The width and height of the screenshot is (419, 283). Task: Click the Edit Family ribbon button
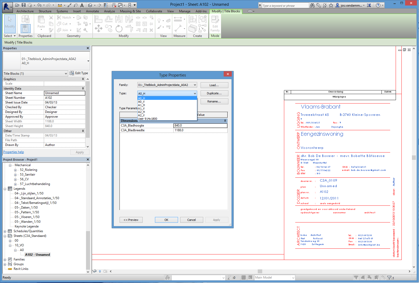(215, 24)
